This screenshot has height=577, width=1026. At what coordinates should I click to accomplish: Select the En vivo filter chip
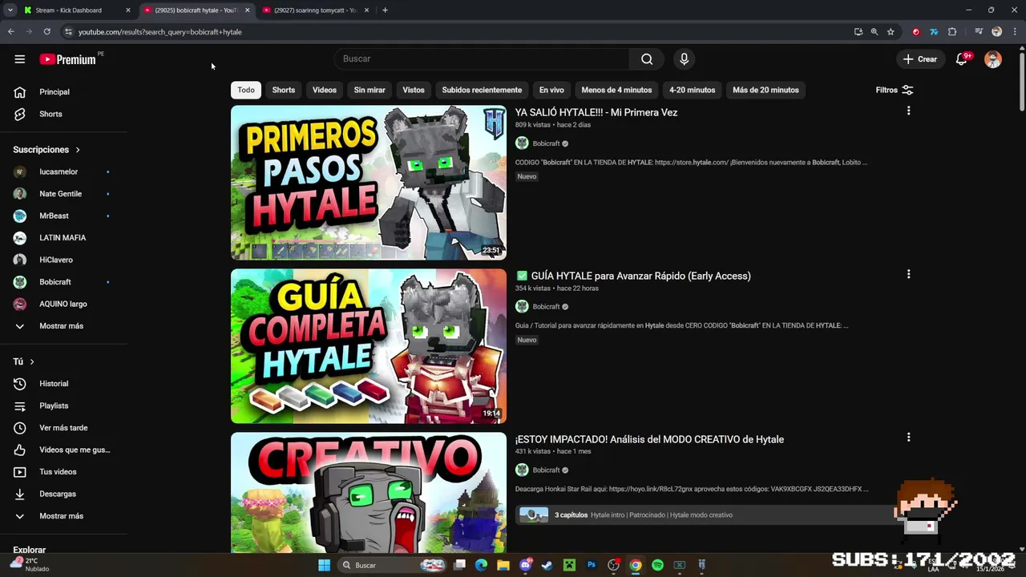tap(551, 90)
